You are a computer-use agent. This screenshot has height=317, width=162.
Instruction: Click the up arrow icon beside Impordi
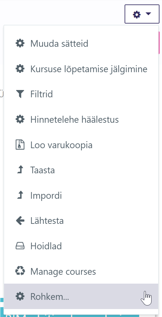point(20,195)
